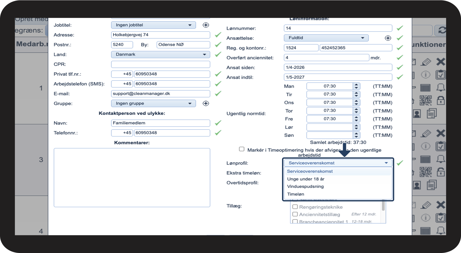Click the bell notification icon in row 1
461x253 pixels.
(x=441, y=87)
